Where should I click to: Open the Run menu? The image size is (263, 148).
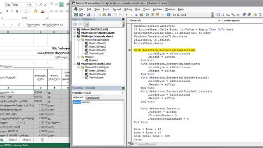click(x=138, y=9)
